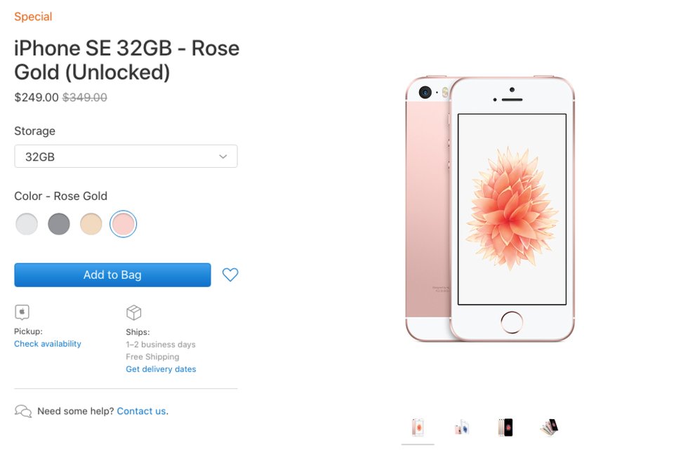Click the chat bubbles help icon
The height and width of the screenshot is (450, 674).
click(23, 411)
